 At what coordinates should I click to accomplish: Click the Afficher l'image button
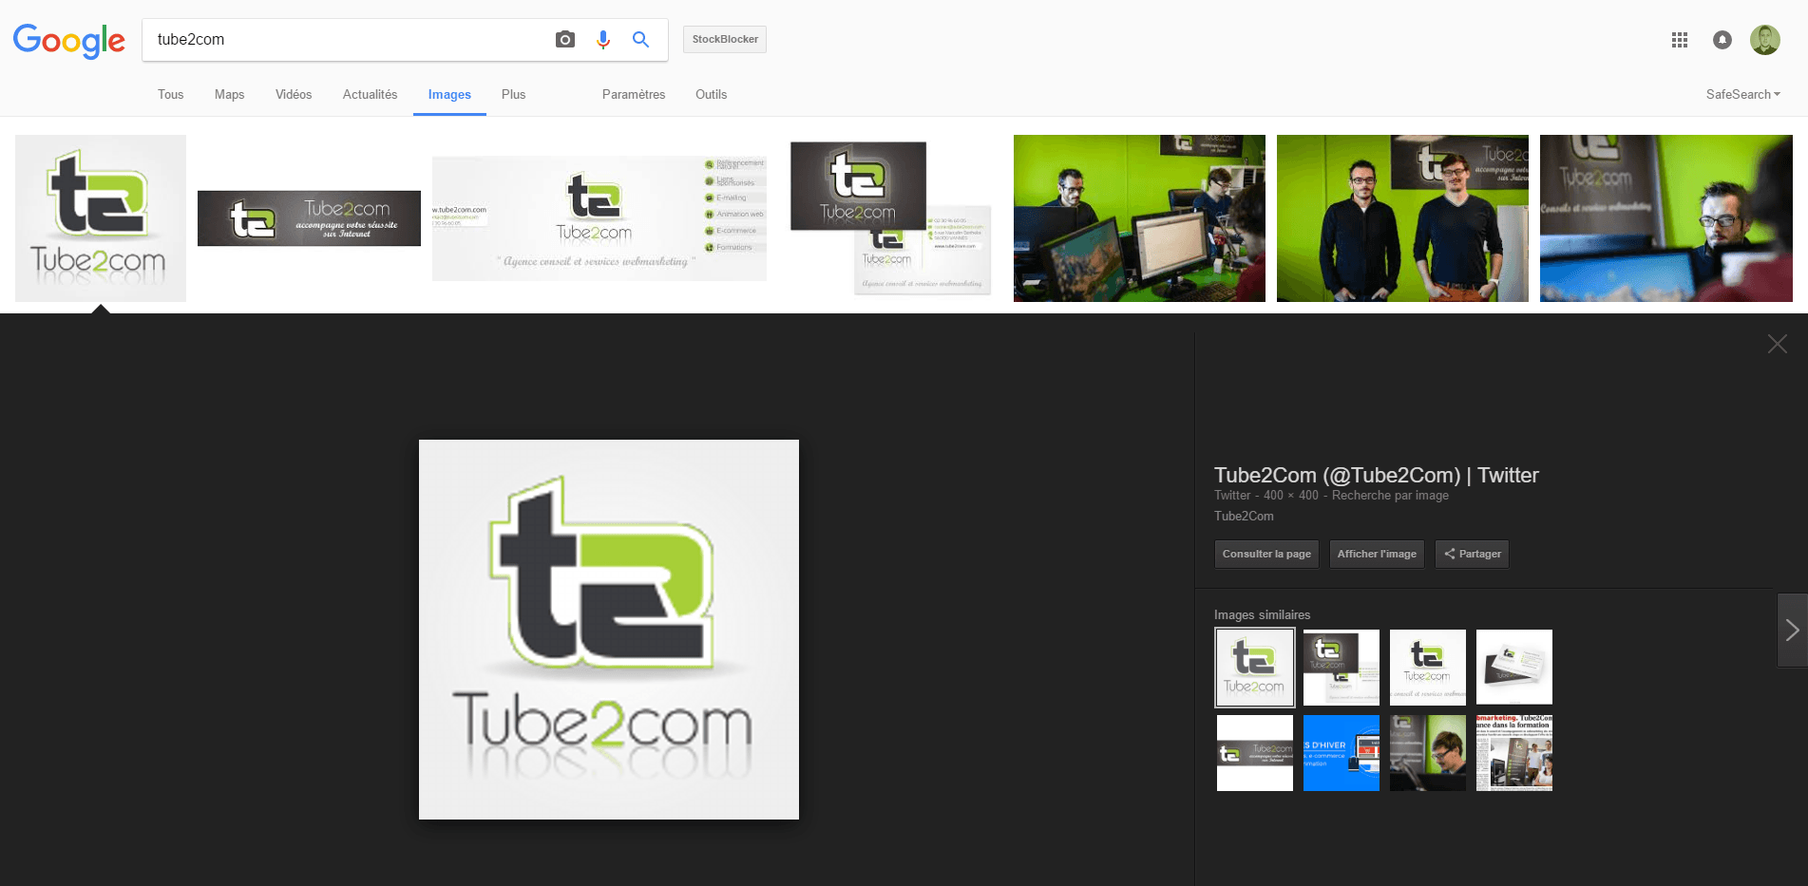point(1377,554)
